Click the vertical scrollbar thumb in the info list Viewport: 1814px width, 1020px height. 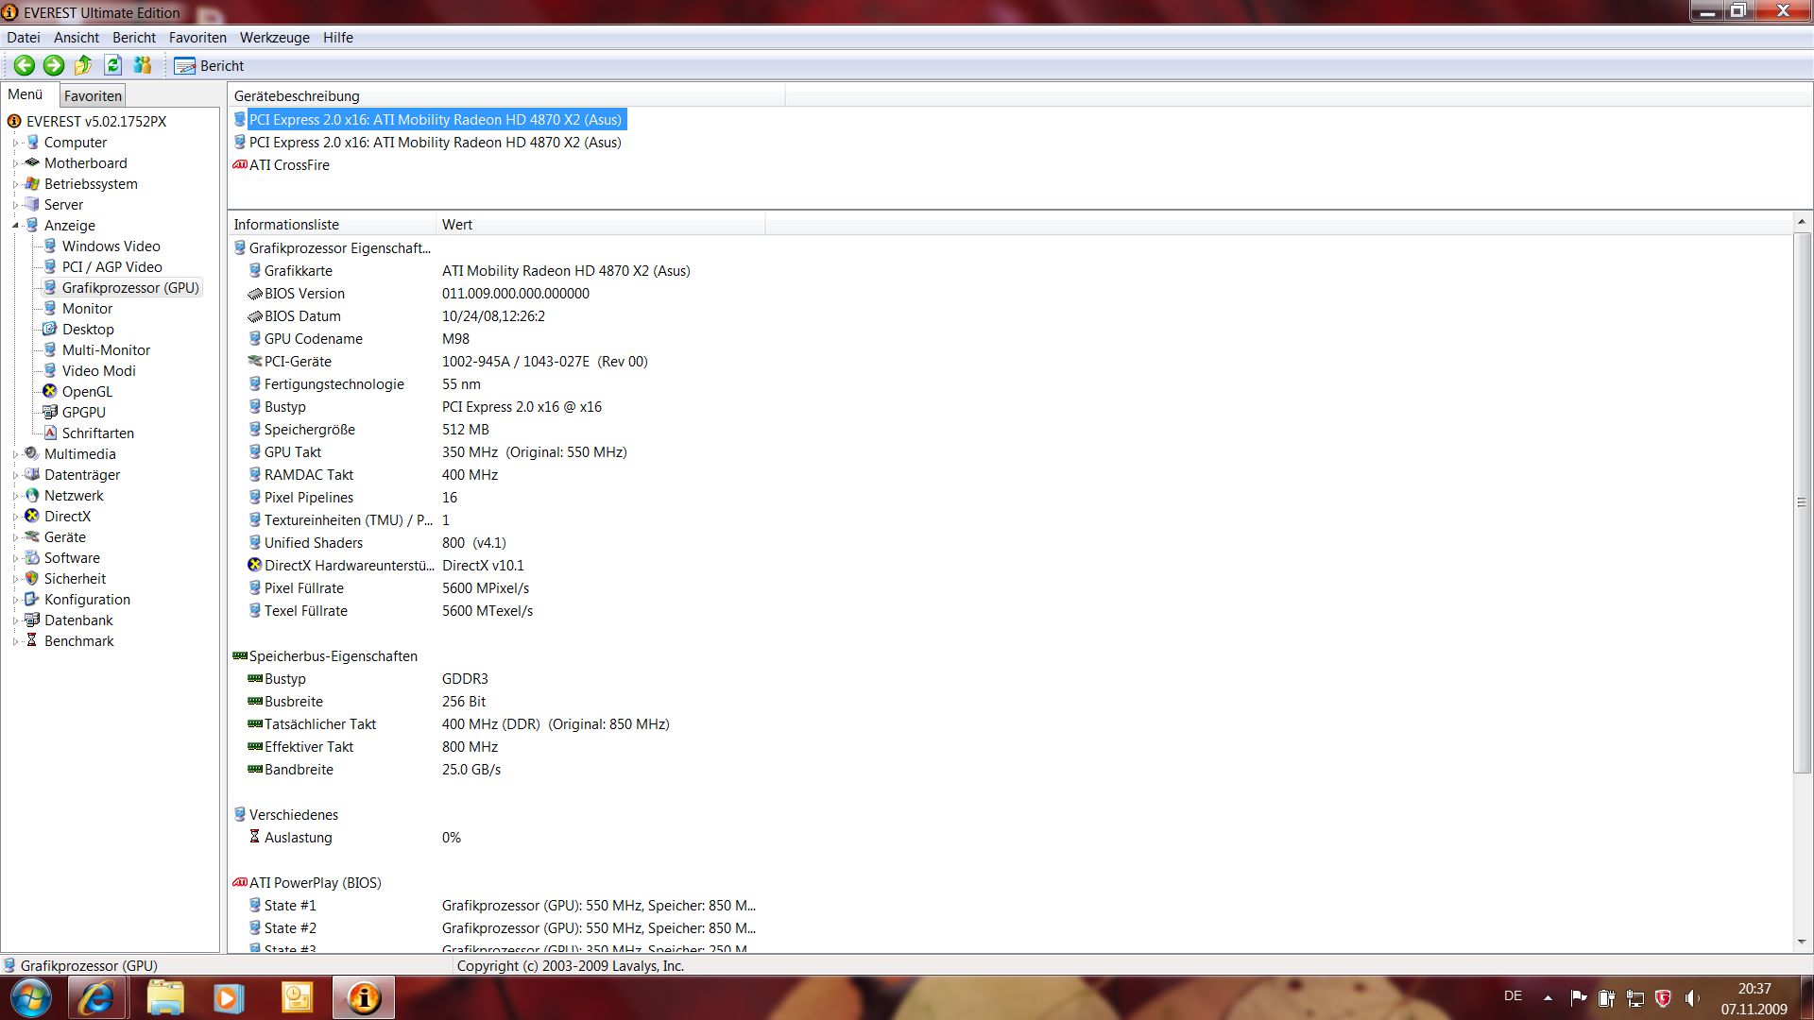tap(1802, 502)
